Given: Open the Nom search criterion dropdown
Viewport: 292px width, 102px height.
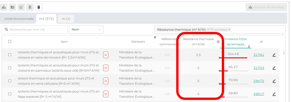Looking at the screenshot, I should coord(86,30).
